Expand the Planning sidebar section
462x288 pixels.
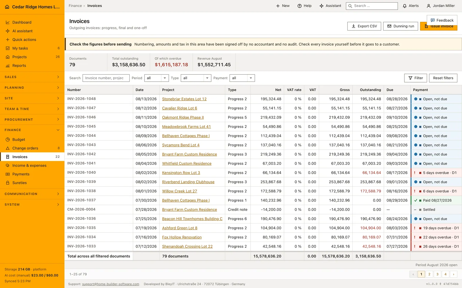(x=32, y=88)
